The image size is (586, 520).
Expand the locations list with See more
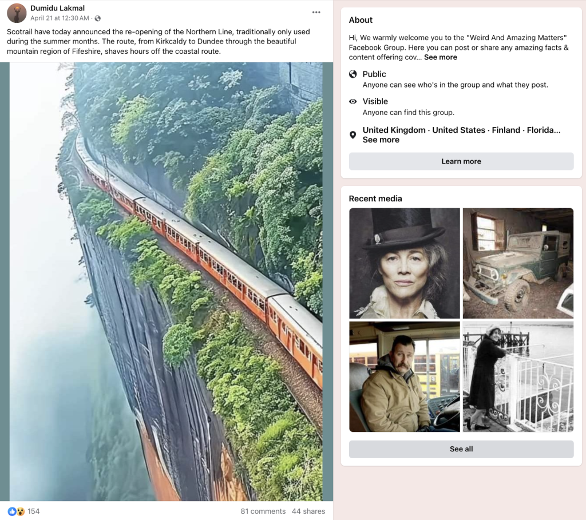tap(381, 140)
